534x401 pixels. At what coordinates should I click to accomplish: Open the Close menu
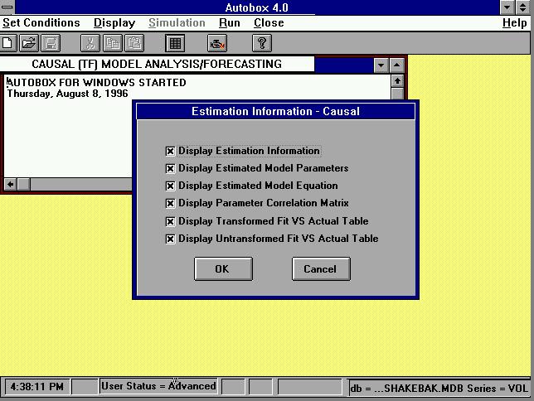pyautogui.click(x=269, y=23)
